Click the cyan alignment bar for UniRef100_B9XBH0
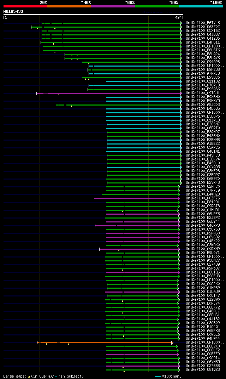Screen dimensions: 226x379 [143, 97]
